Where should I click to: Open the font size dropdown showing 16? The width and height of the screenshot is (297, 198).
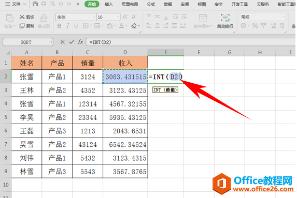pyautogui.click(x=118, y=17)
